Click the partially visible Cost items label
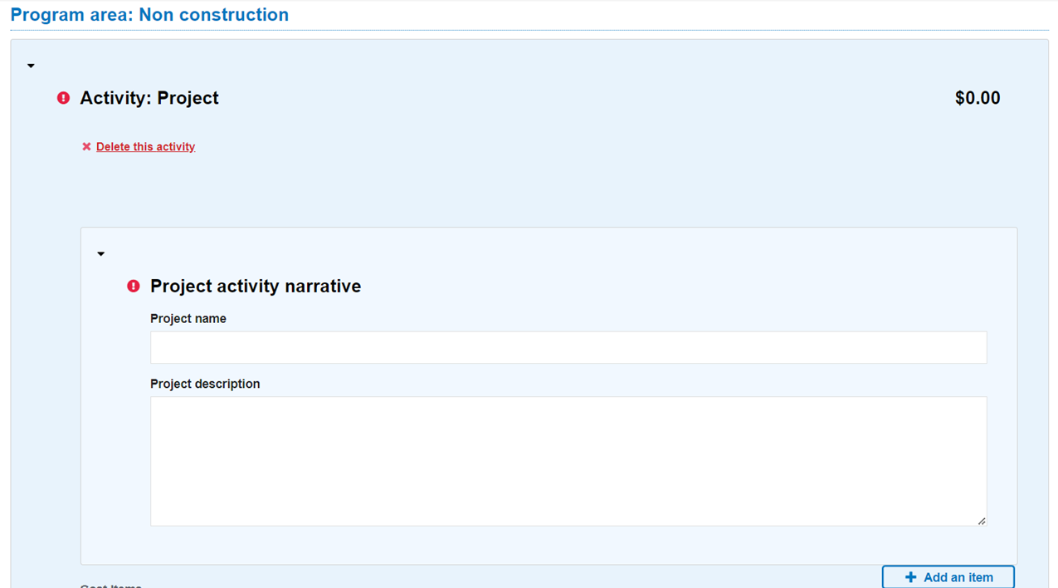The width and height of the screenshot is (1058, 588). 110,585
